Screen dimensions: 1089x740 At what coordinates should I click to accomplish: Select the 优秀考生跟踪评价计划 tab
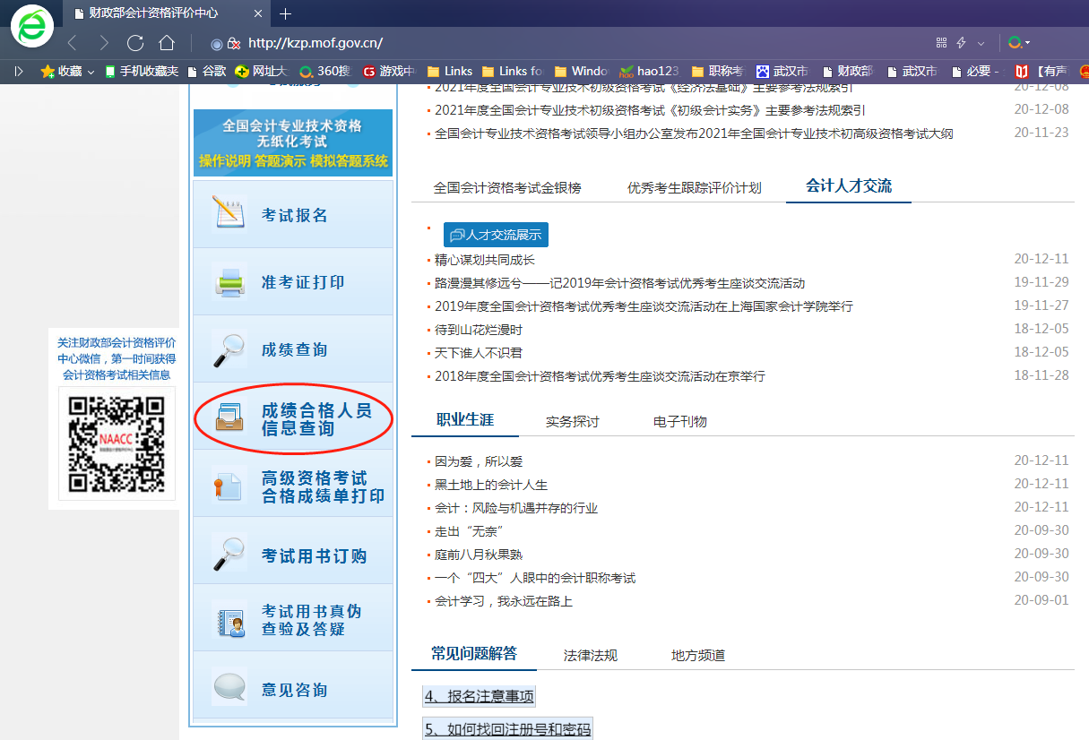tap(694, 188)
